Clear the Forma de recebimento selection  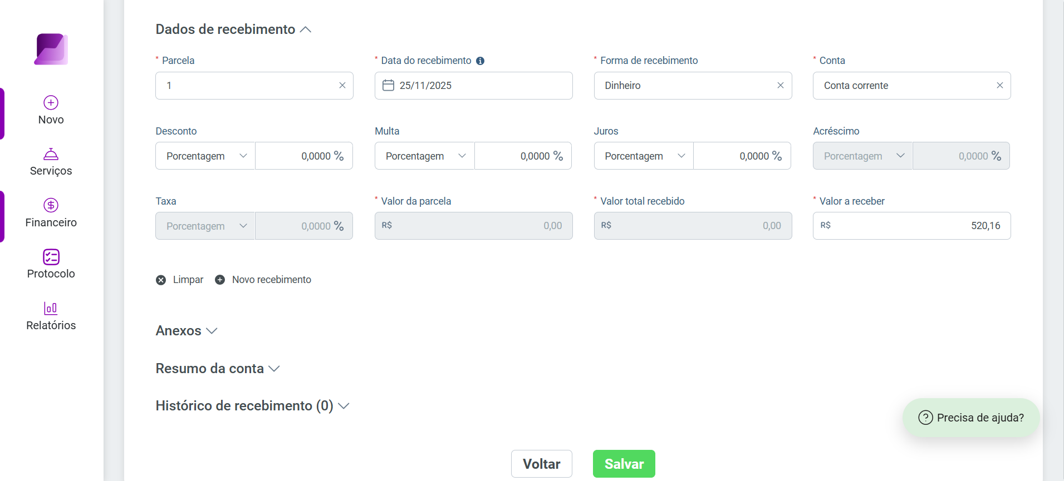pyautogui.click(x=781, y=85)
